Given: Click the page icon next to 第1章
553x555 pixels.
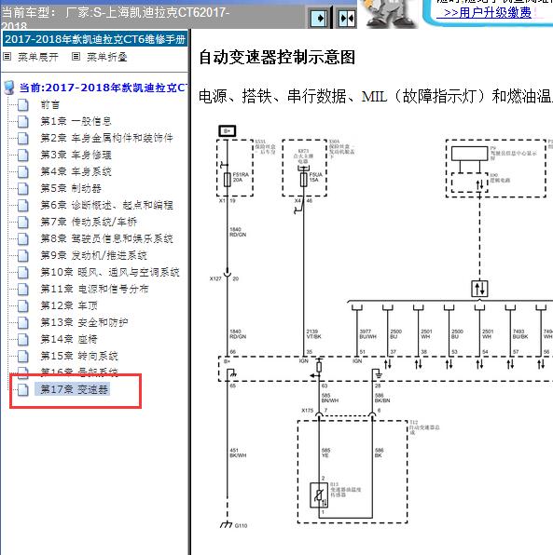Looking at the screenshot, I should click(x=23, y=121).
